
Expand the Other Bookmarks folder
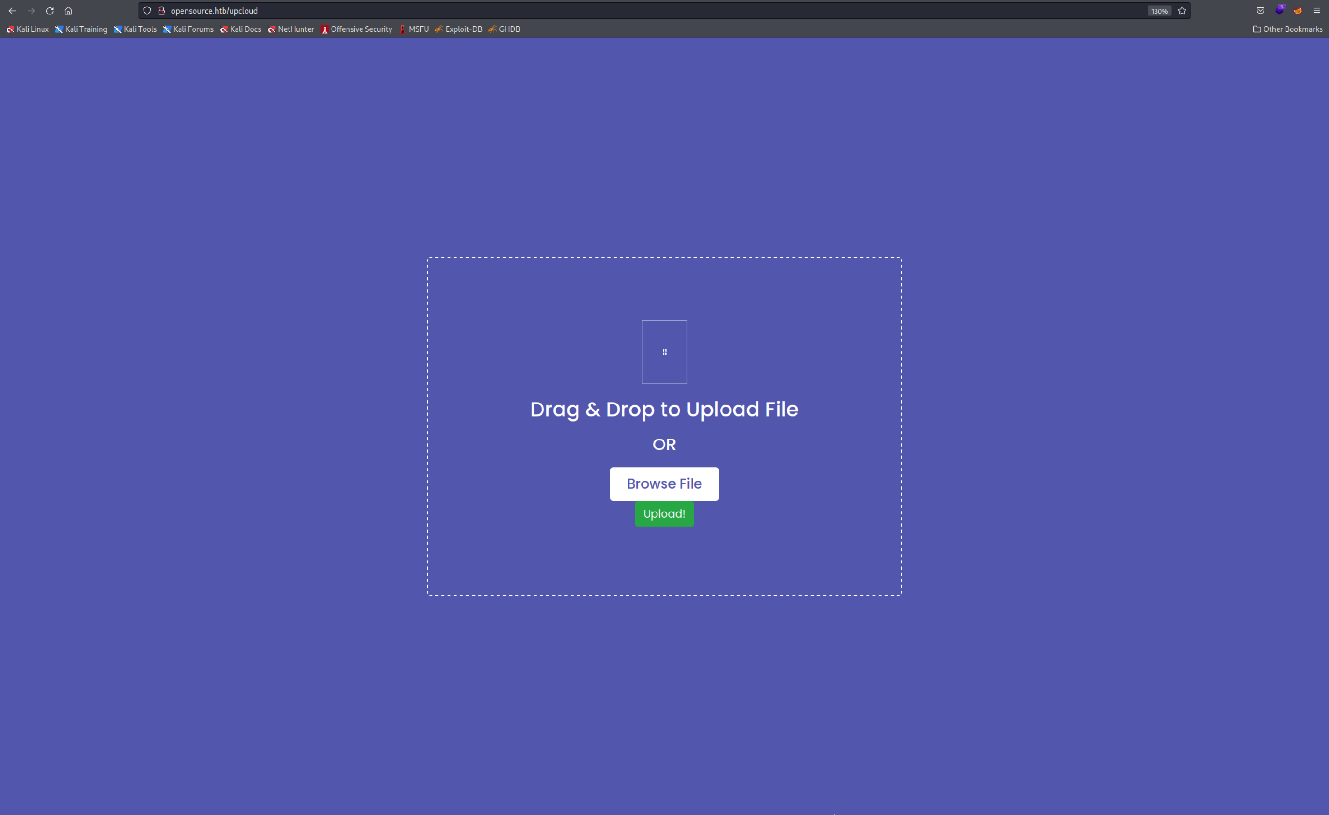(1287, 29)
